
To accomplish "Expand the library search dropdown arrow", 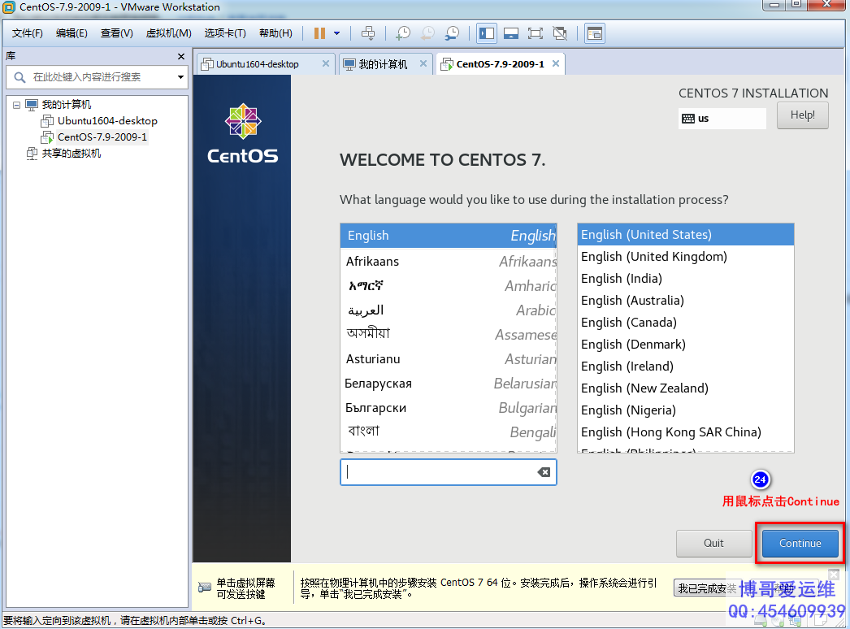I will 180,77.
